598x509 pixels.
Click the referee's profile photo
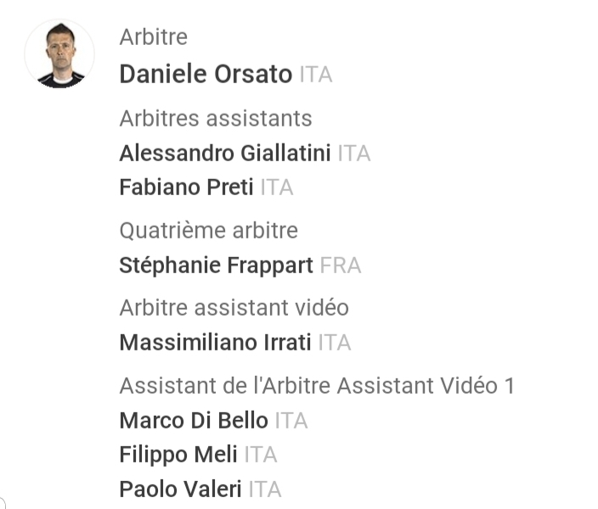point(59,54)
